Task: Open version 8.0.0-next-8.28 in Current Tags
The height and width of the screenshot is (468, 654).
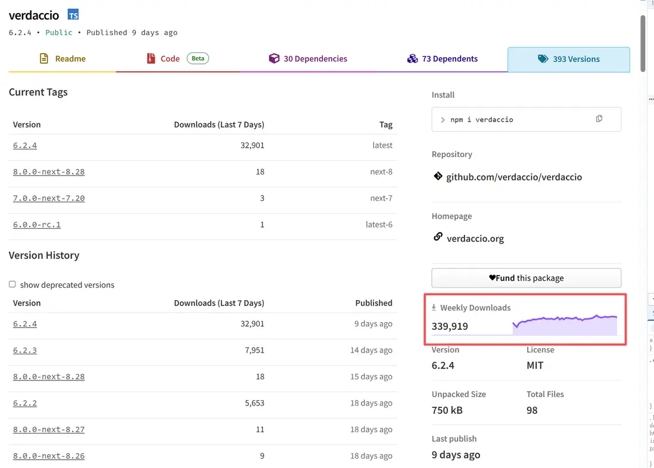Action: (49, 172)
